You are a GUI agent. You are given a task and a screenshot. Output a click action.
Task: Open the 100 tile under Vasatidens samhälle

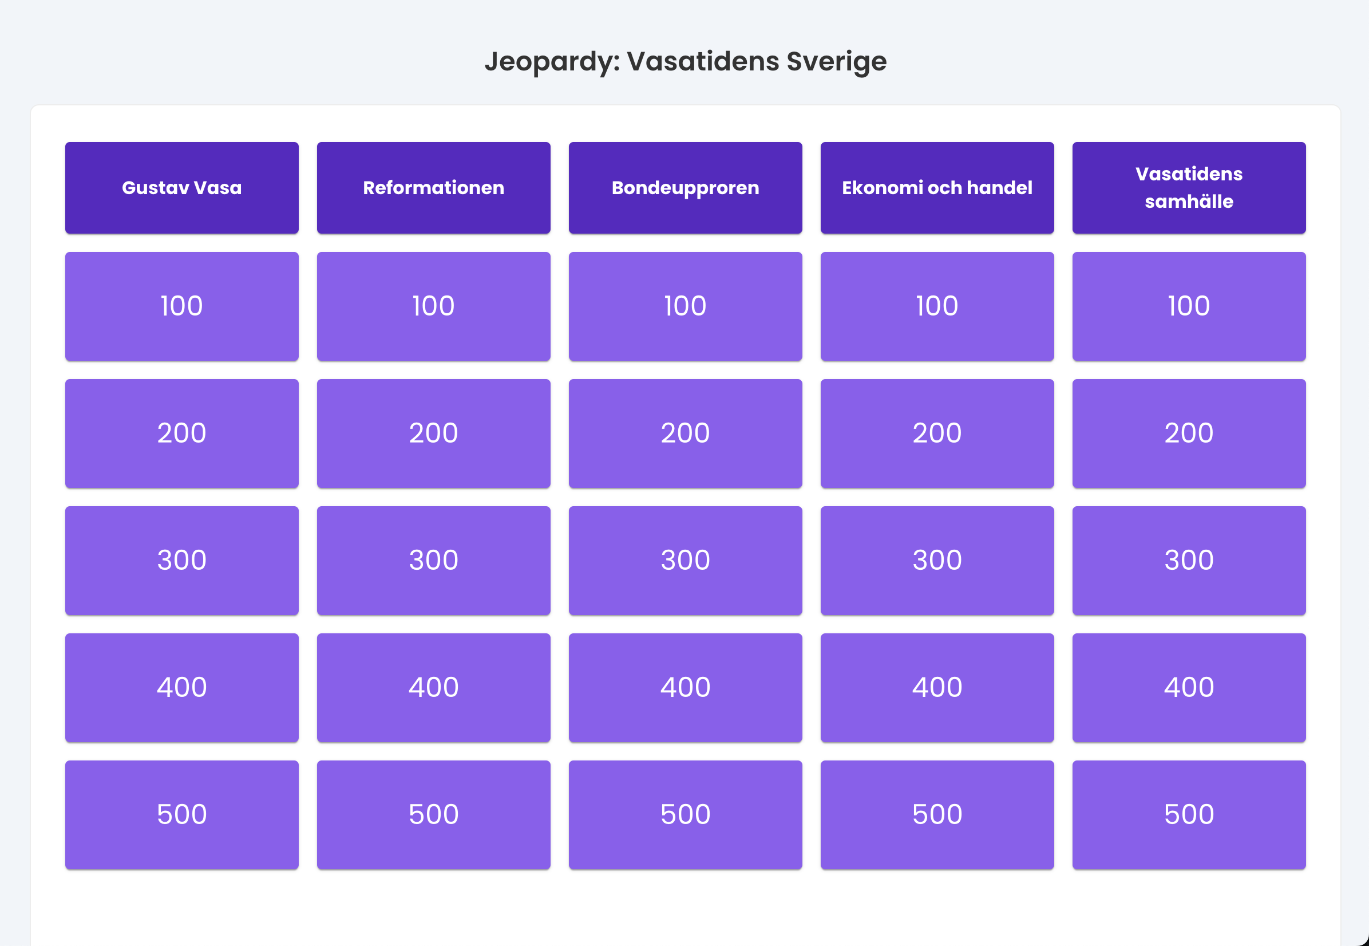1189,306
